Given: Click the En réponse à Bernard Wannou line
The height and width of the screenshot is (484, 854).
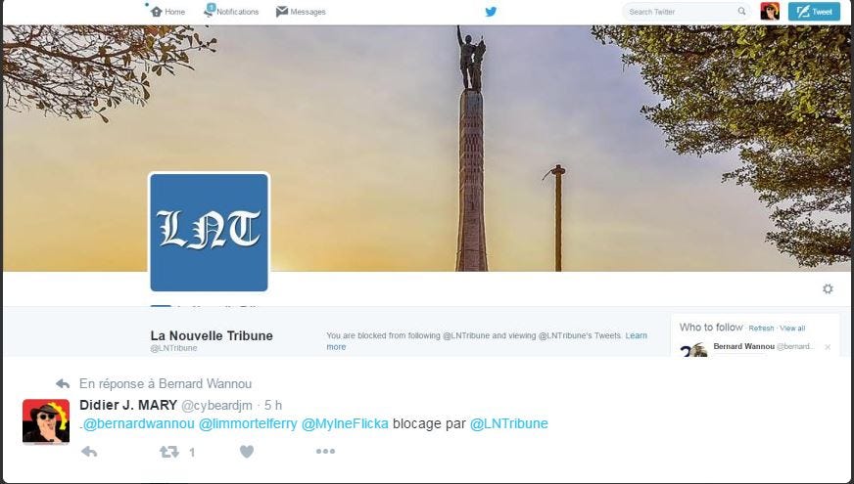Looking at the screenshot, I should [x=166, y=384].
